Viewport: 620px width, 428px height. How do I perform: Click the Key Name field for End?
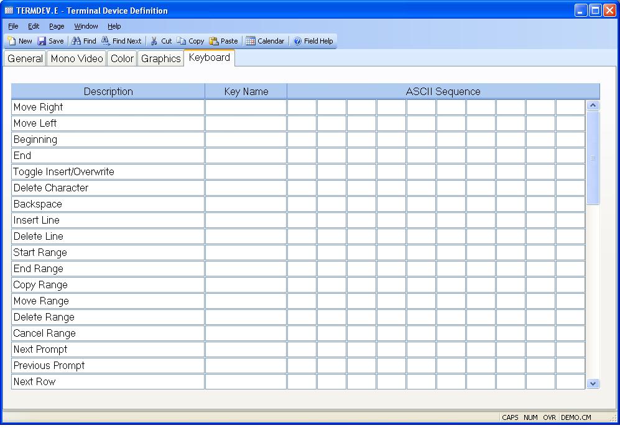[x=246, y=156]
